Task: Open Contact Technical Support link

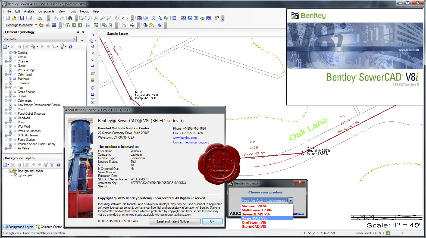Action: point(191,142)
